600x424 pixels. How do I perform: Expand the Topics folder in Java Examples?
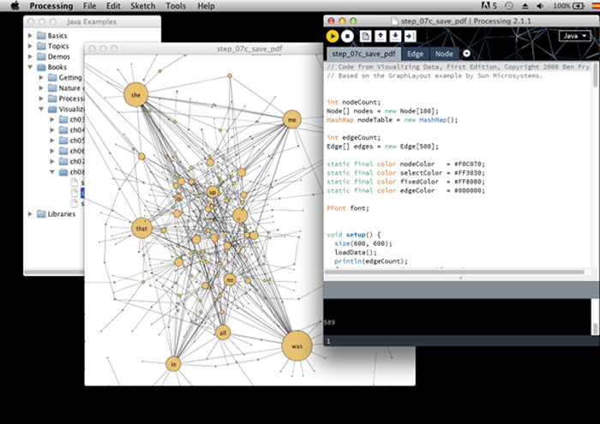pos(30,46)
